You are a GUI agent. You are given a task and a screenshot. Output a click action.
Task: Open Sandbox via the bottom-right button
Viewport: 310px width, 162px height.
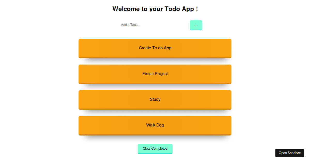click(x=290, y=153)
